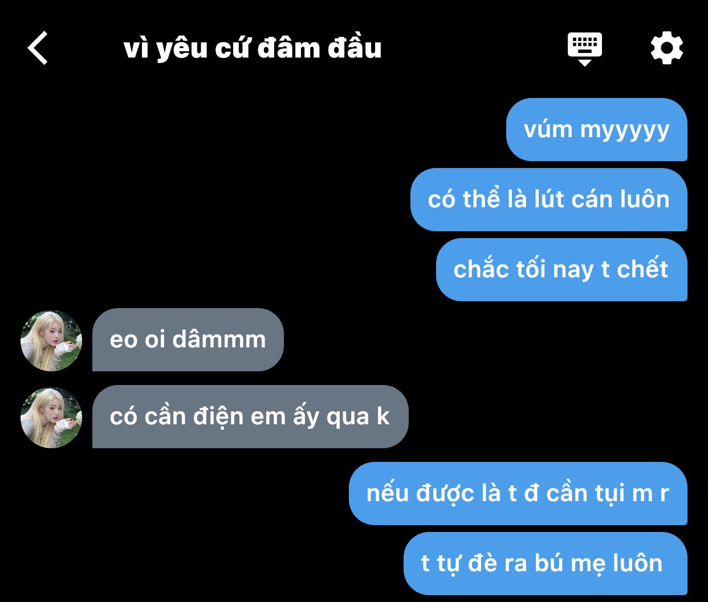Open avatar beside 'eo oi dâmmm' message
Image resolution: width=708 pixels, height=602 pixels.
[51, 341]
